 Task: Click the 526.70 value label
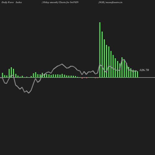coord(144,70)
